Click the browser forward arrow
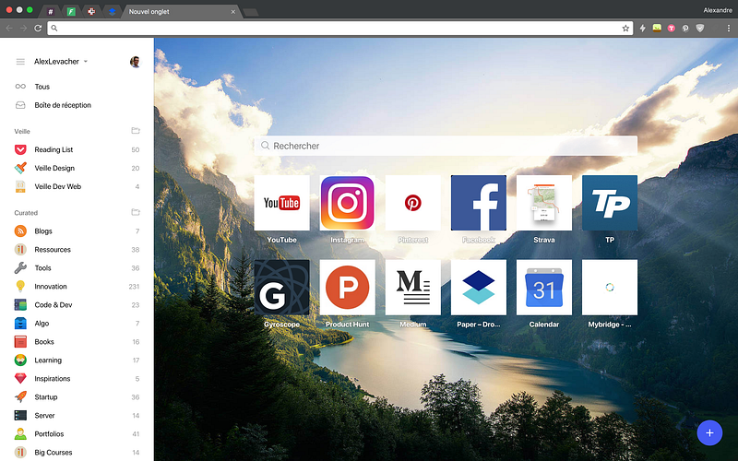The height and width of the screenshot is (461, 738). tap(24, 29)
